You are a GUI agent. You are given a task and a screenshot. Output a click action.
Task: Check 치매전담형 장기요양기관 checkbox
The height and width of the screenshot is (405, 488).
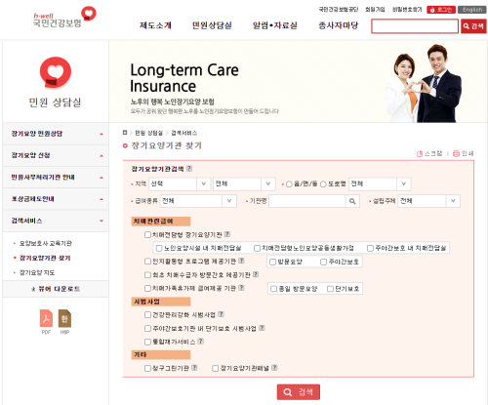tap(147, 234)
